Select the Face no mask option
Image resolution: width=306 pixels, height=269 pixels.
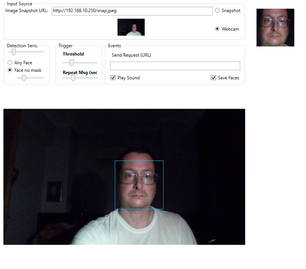10,70
